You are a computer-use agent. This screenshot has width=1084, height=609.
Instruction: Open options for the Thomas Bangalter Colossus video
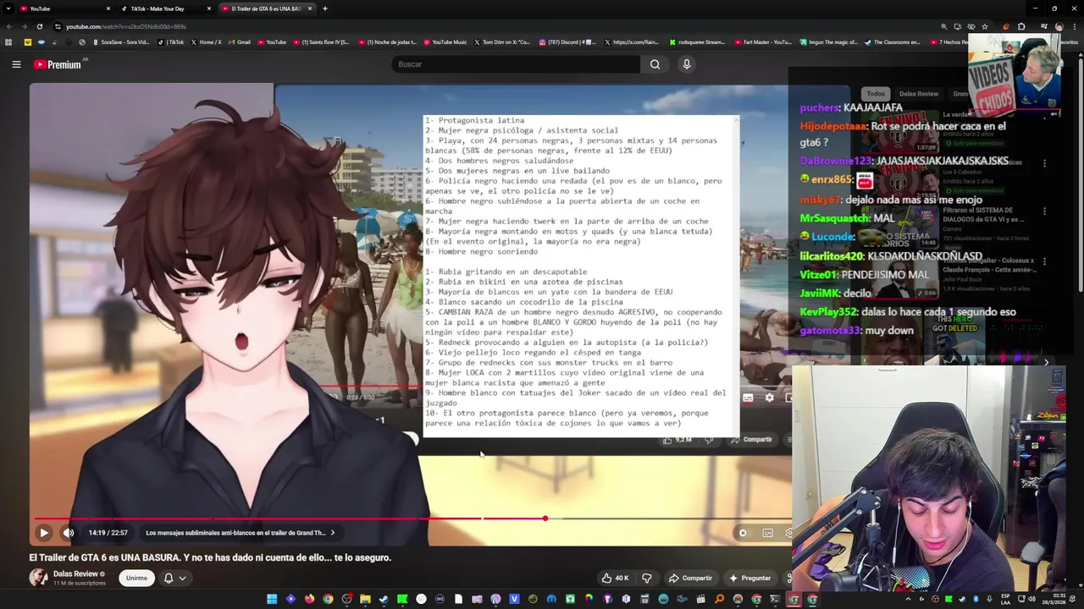[x=1044, y=261]
